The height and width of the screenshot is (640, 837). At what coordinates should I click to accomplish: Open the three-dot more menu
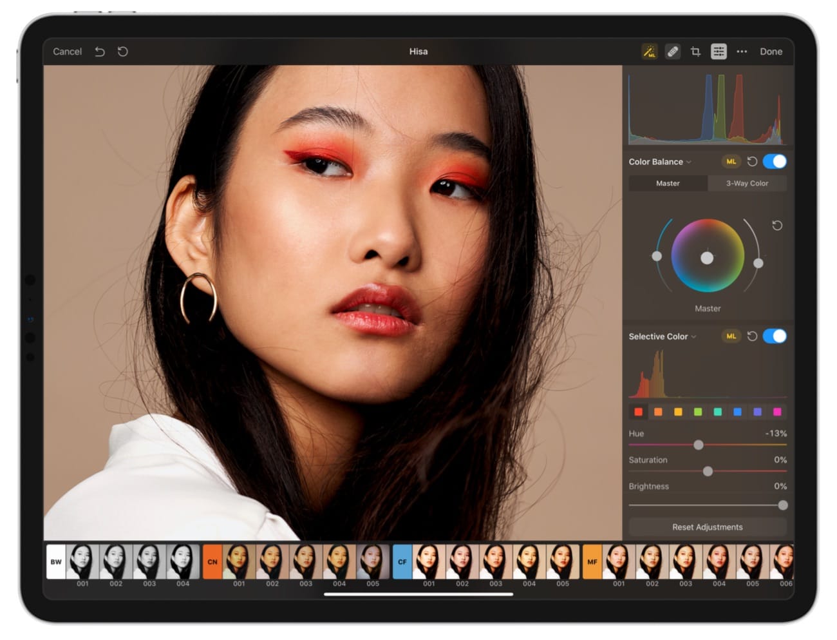pos(742,52)
